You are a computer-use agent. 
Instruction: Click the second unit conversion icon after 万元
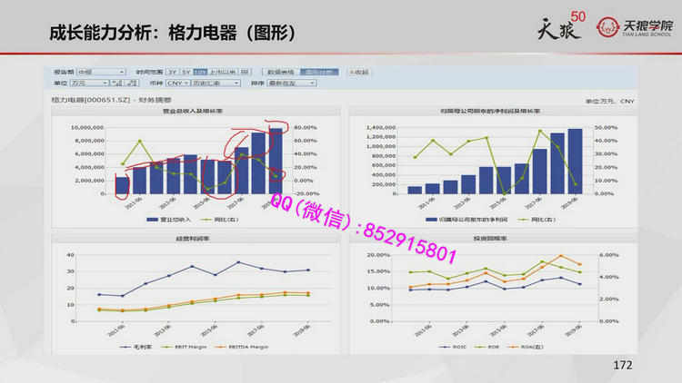[132, 82]
